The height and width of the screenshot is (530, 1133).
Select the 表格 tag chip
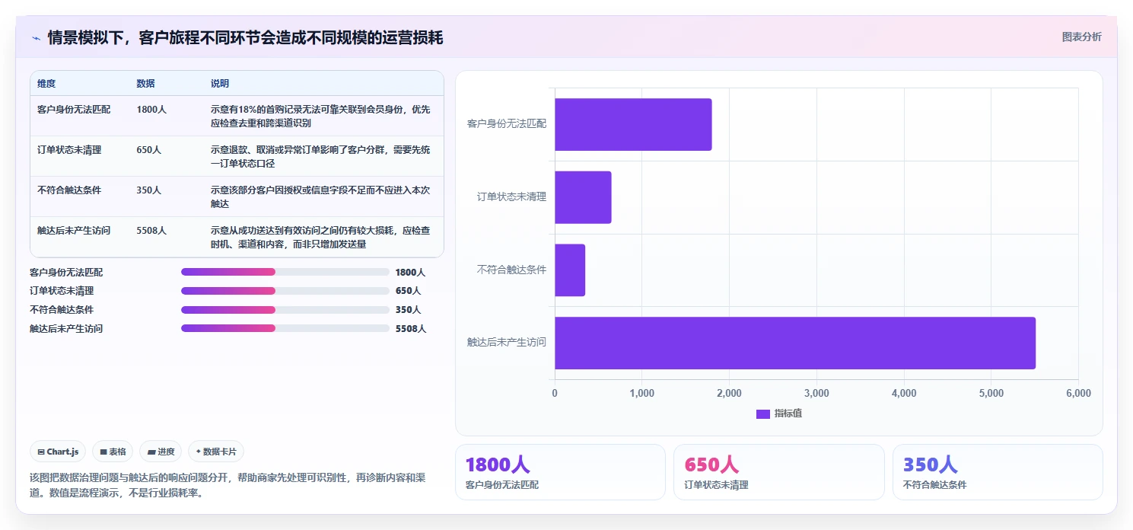(x=113, y=452)
